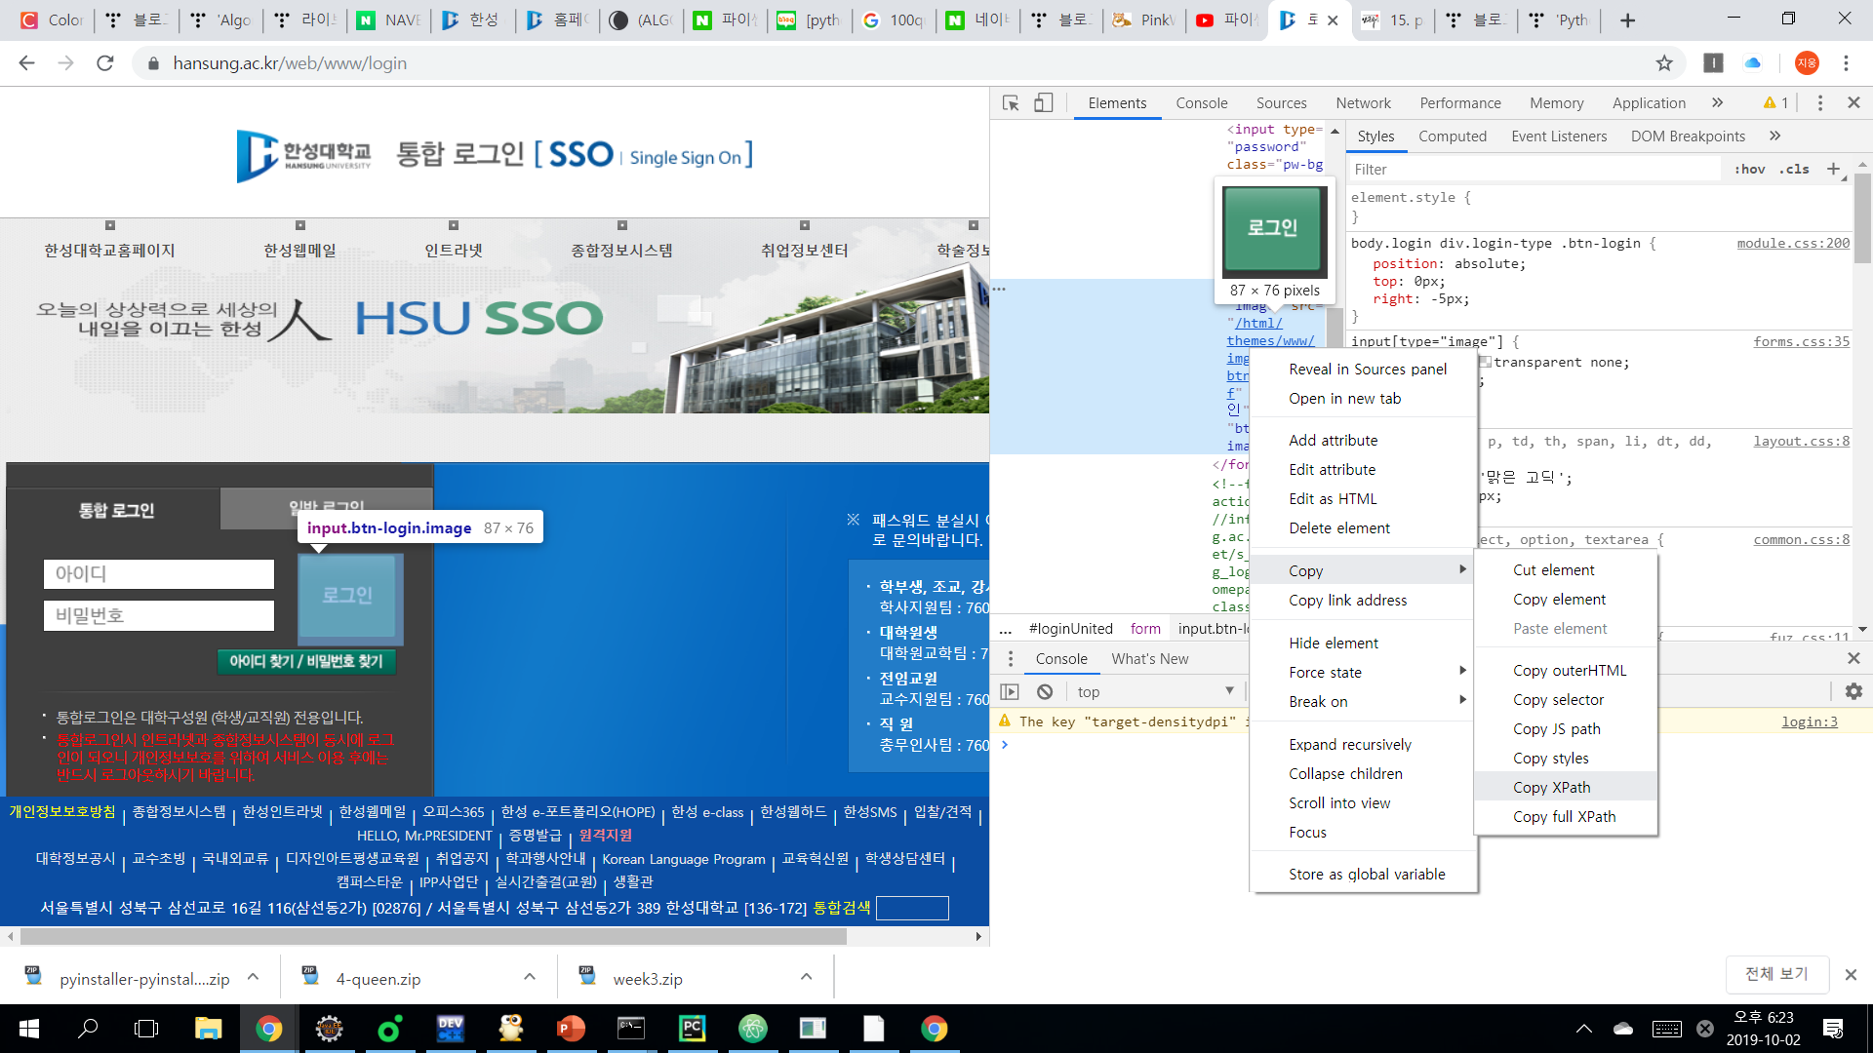This screenshot has width=1873, height=1053.
Task: Expand Force state submenu
Action: (1364, 672)
